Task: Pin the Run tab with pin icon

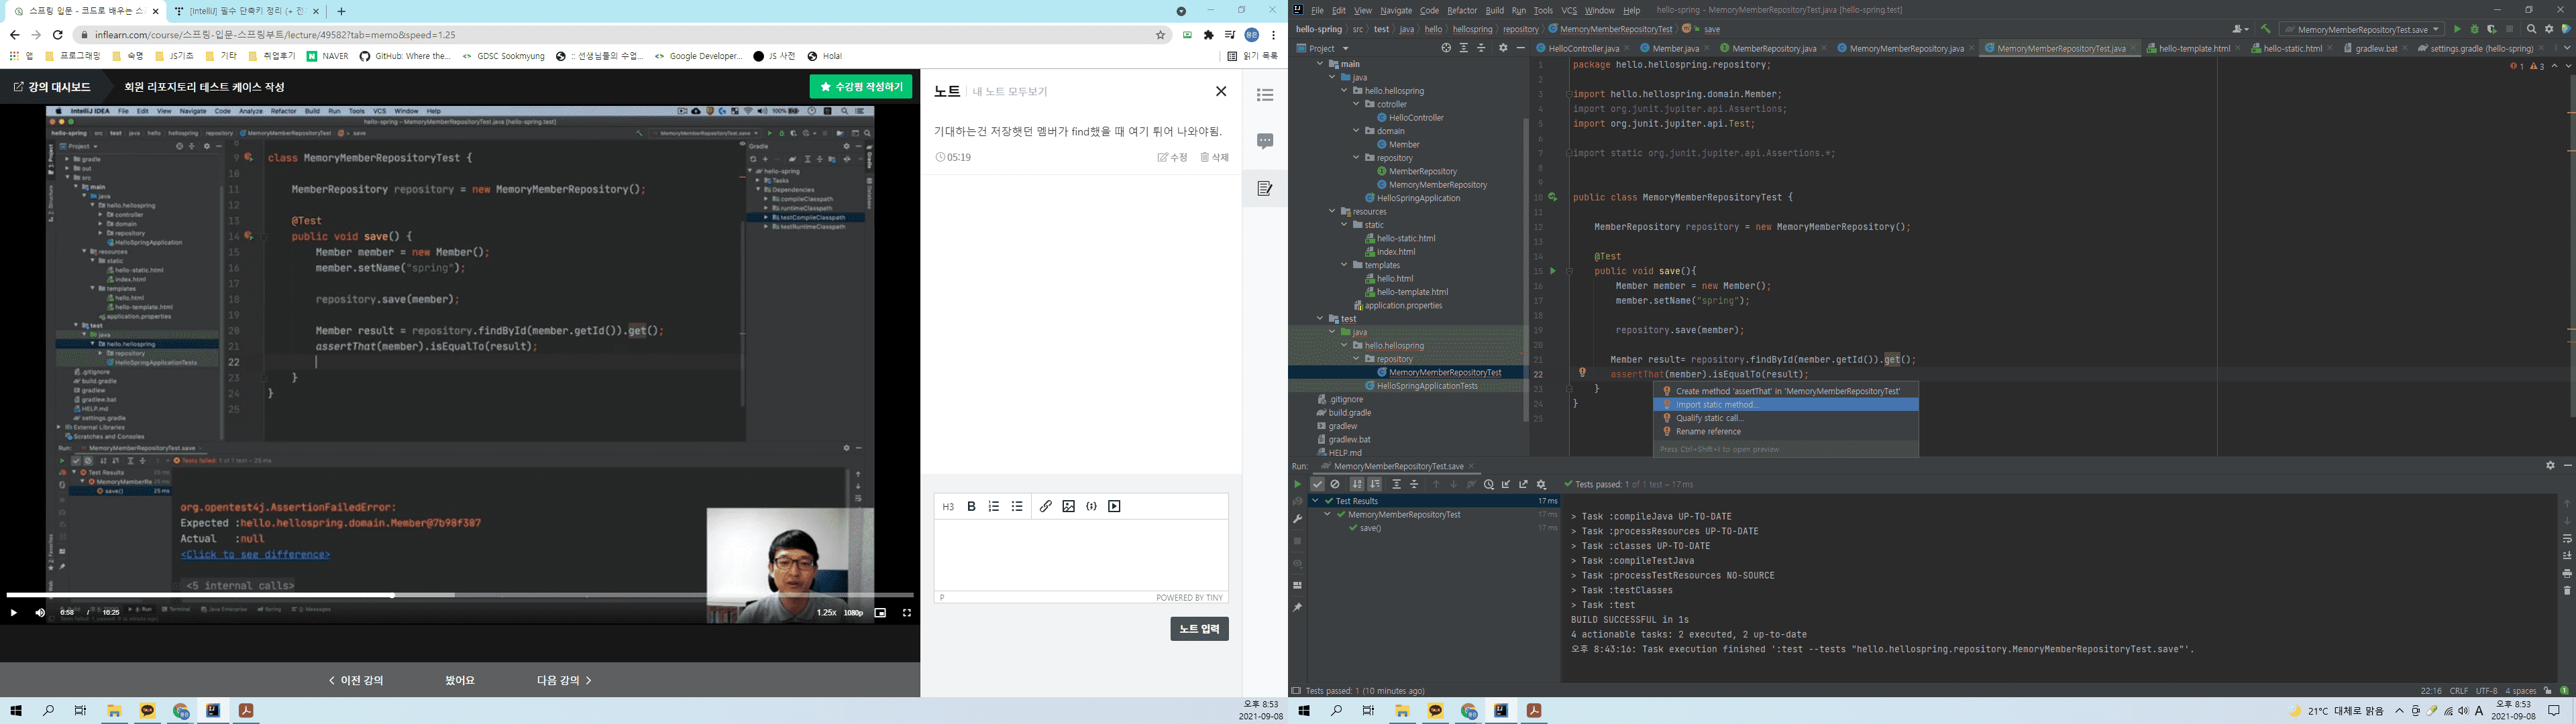Action: click(1298, 607)
